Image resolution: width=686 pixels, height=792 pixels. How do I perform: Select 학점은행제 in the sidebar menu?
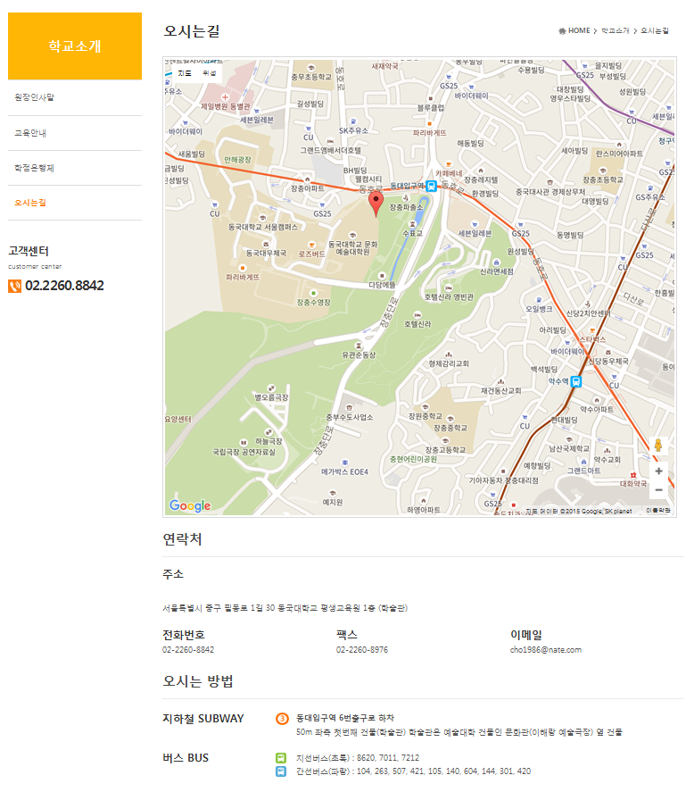coord(35,168)
